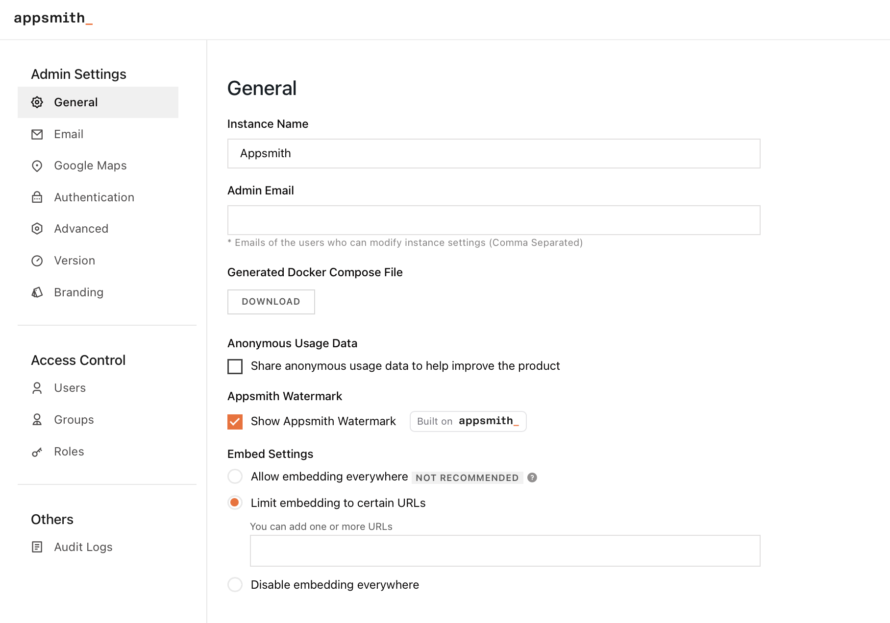Image resolution: width=890 pixels, height=623 pixels.
Task: Click the Appsmith Watermark section label
Action: (x=285, y=396)
